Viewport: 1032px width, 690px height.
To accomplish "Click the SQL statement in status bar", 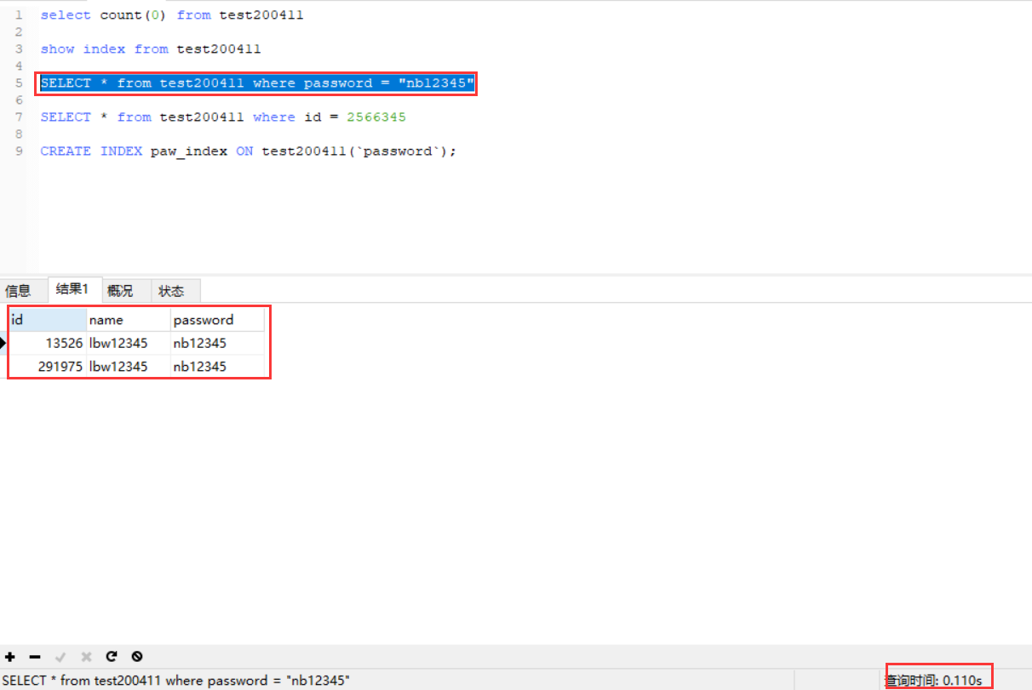I will (x=175, y=680).
